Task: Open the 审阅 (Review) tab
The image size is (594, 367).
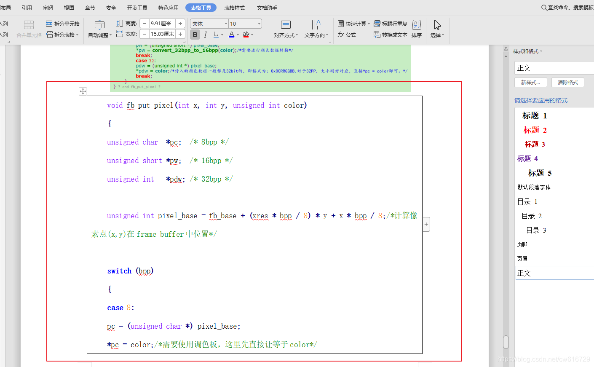Action: [48, 8]
